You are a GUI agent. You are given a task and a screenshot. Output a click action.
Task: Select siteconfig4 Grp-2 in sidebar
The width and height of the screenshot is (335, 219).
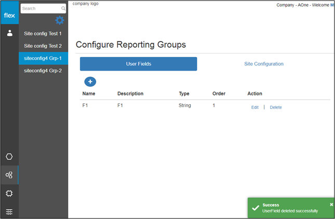point(43,71)
